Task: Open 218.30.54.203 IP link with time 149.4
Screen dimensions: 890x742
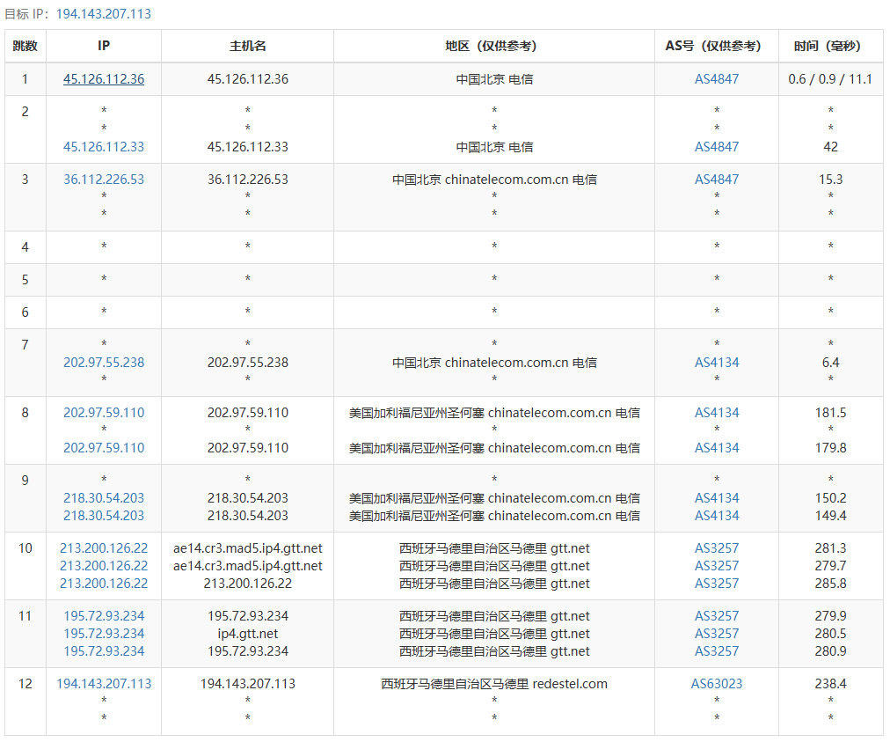Action: click(104, 515)
